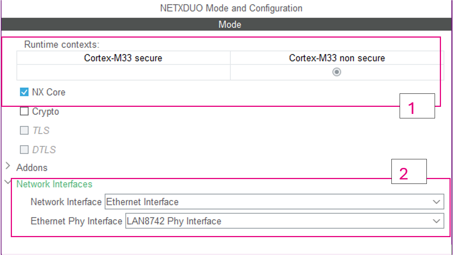Image resolution: width=454 pixels, height=255 pixels.
Task: Check the Crypto option
Action: click(x=24, y=111)
